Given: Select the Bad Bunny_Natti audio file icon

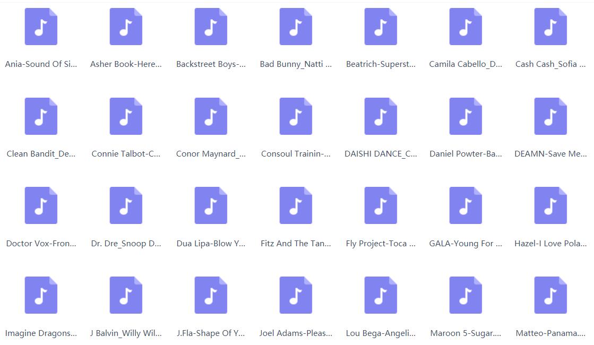Looking at the screenshot, I should point(296,27).
